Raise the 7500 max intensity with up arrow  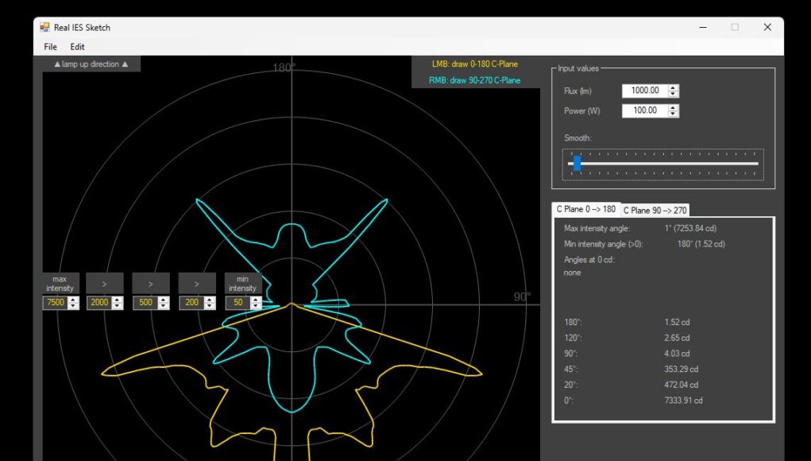[x=73, y=300]
